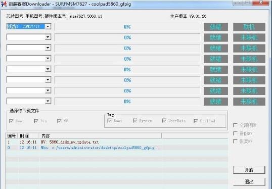This screenshot has height=189, width=272.
Task: Enable the 备份NV checkbox
Action: tap(235, 133)
